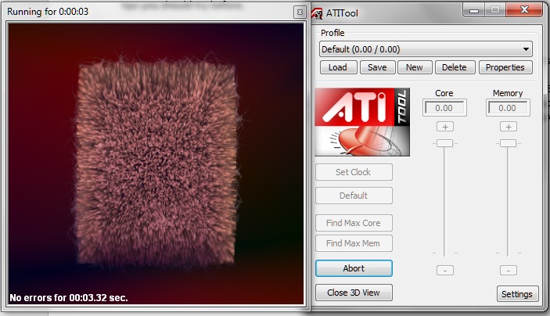
Task: Abort the running artifact scan
Action: coord(354,268)
